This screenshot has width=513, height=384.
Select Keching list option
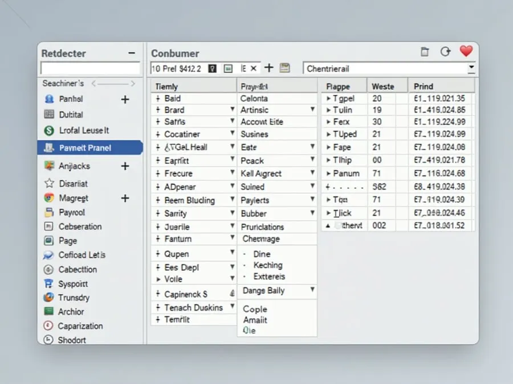pos(268,265)
